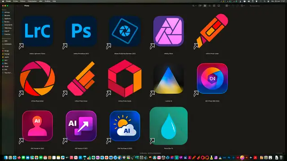Select AirDrop in the sidebar
287x161 pixels.
[x=7, y=13]
